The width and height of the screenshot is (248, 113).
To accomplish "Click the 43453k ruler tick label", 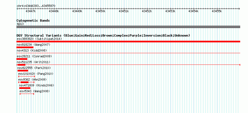I will [x=170, y=11].
